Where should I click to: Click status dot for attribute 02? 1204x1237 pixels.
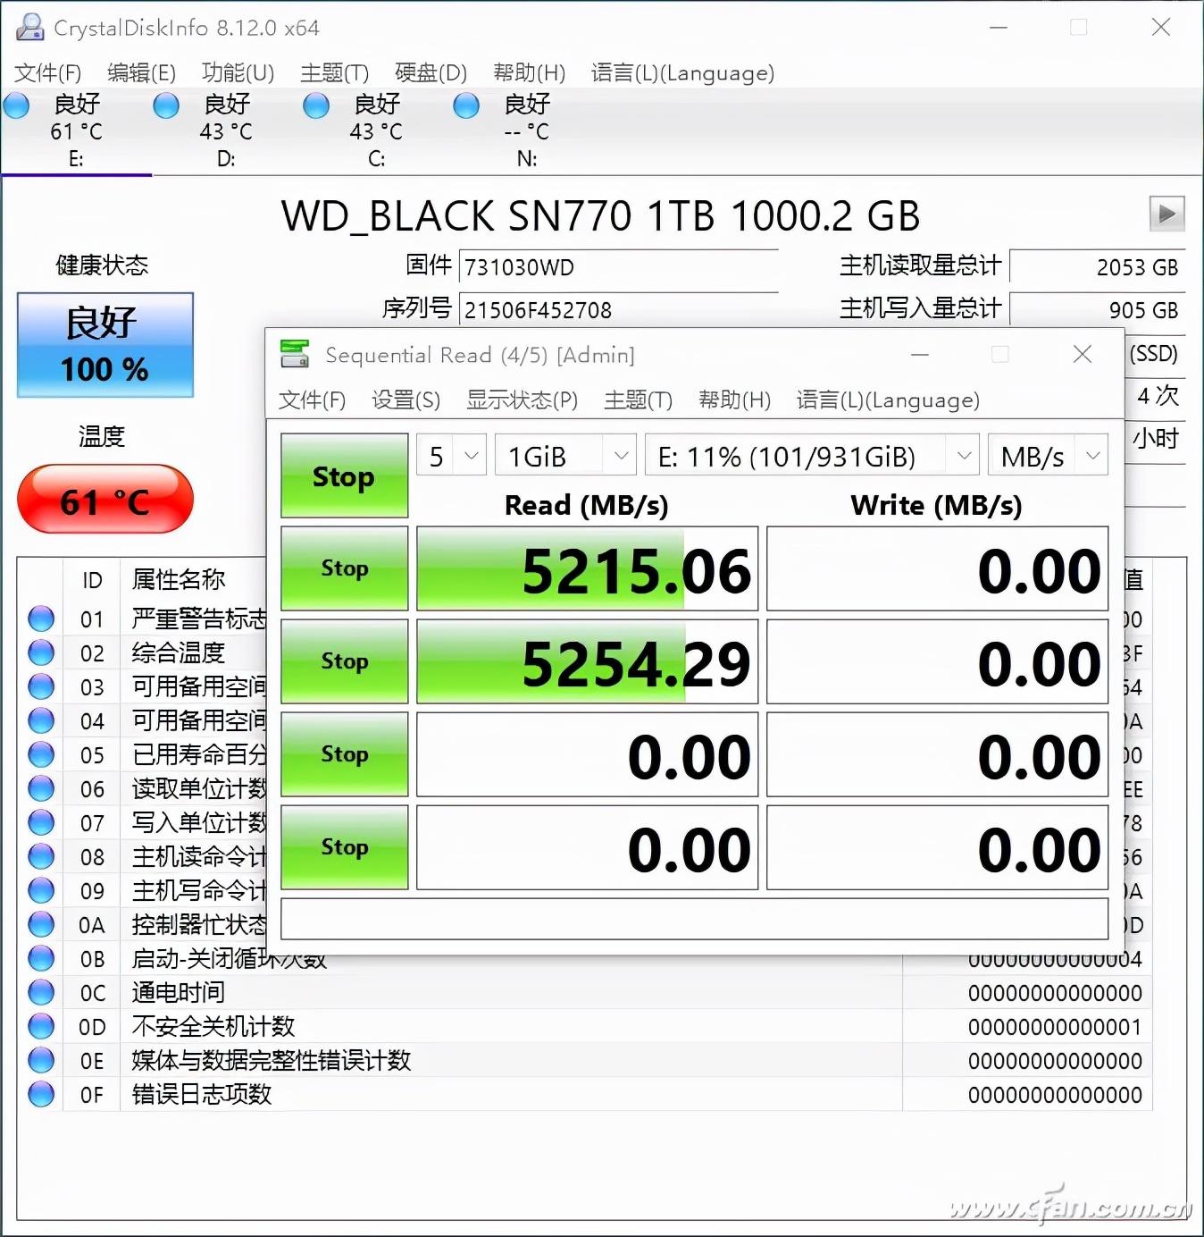click(41, 652)
